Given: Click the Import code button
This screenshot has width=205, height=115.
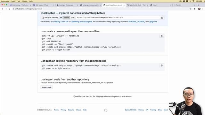Looking at the screenshot, I should coord(47,87).
